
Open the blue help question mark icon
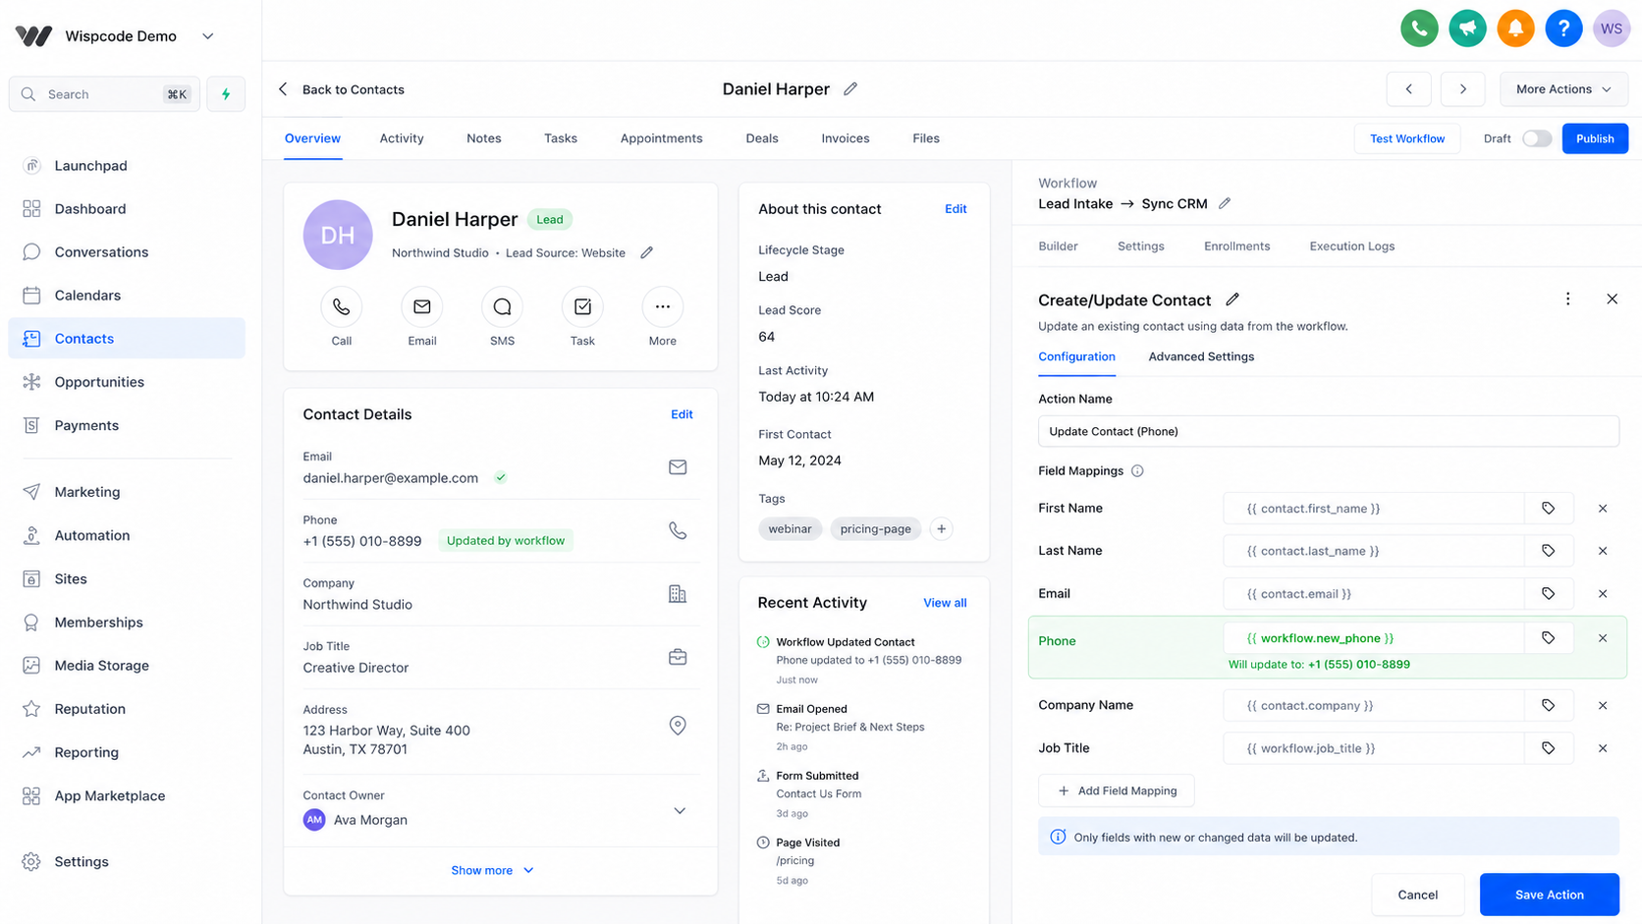pyautogui.click(x=1563, y=28)
